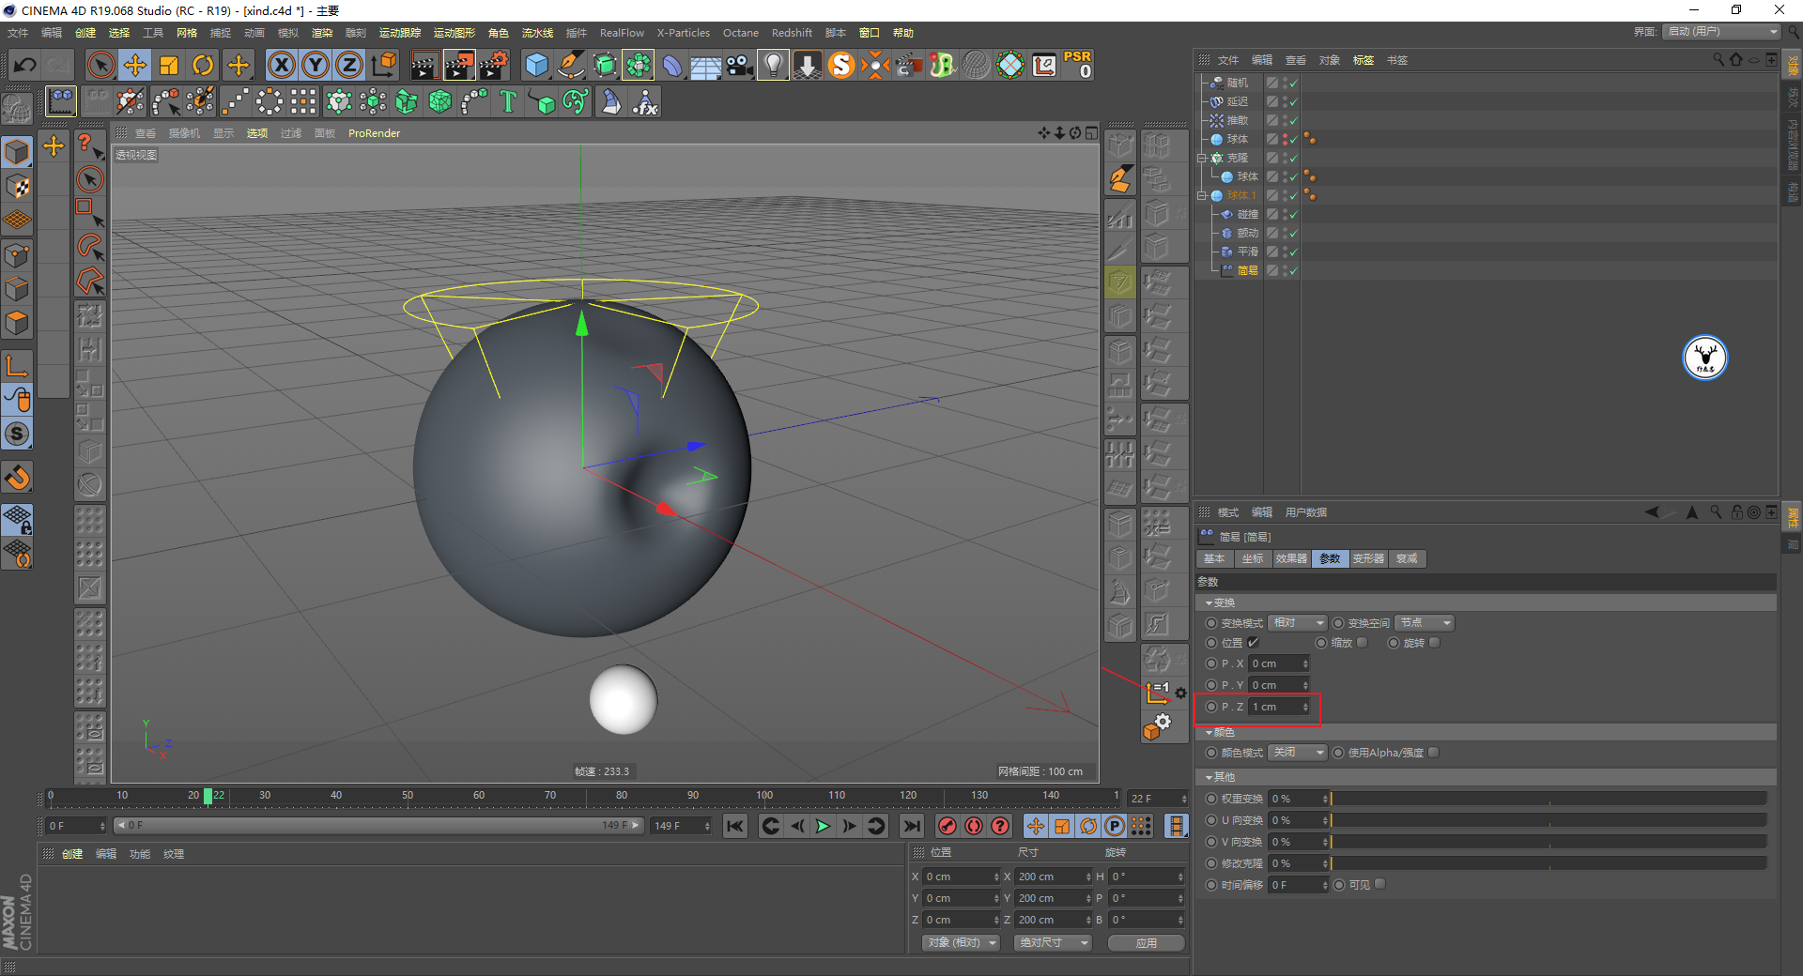Open the 变换空间 dropdown showing 节点

point(1425,623)
